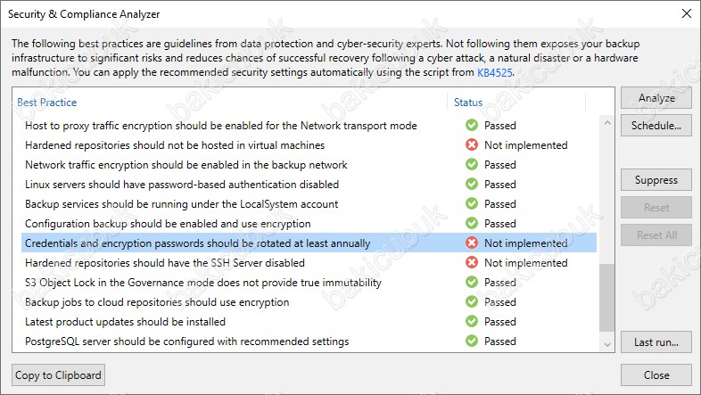The height and width of the screenshot is (395, 701).
Task: Click green icon for Latest product updates row
Action: click(x=472, y=322)
